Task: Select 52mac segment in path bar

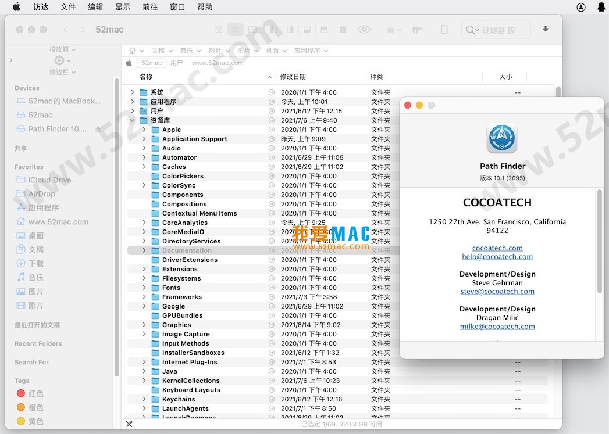Action: point(151,63)
